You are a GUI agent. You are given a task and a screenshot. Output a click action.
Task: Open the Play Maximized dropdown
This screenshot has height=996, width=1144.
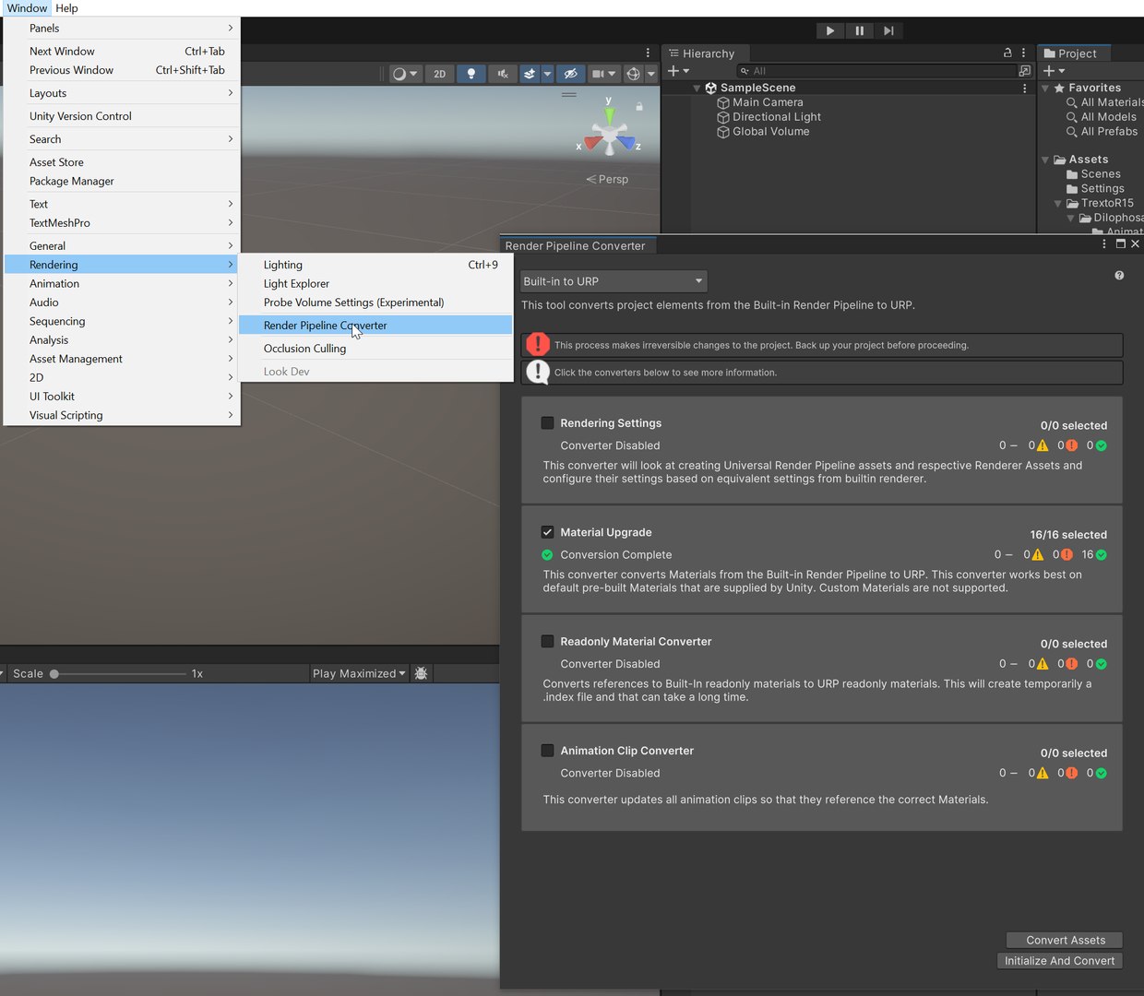pyautogui.click(x=359, y=673)
